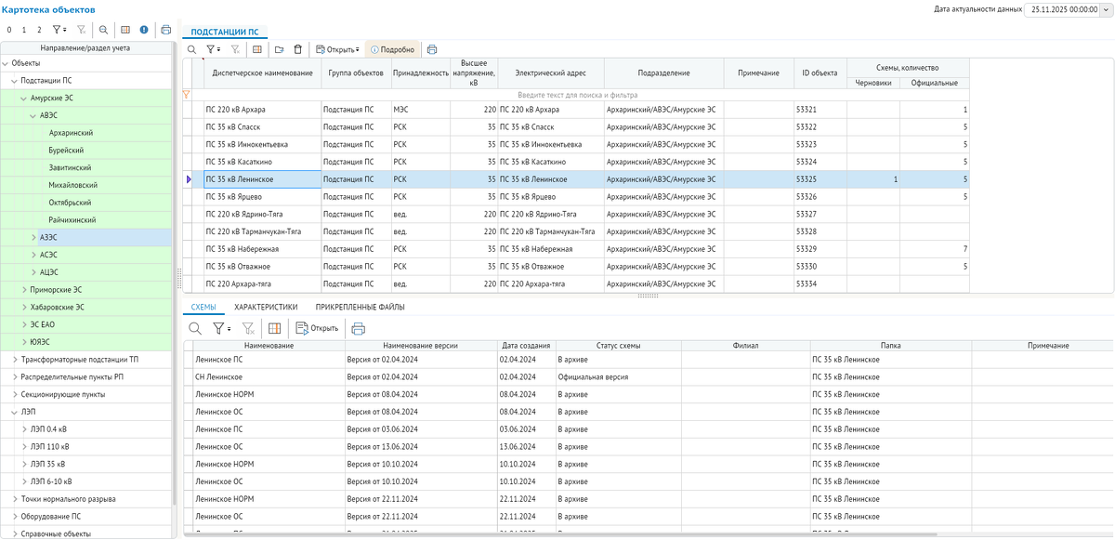The image size is (1115, 540).
Task: Print substations table via printer icon
Action: pyautogui.click(x=432, y=49)
